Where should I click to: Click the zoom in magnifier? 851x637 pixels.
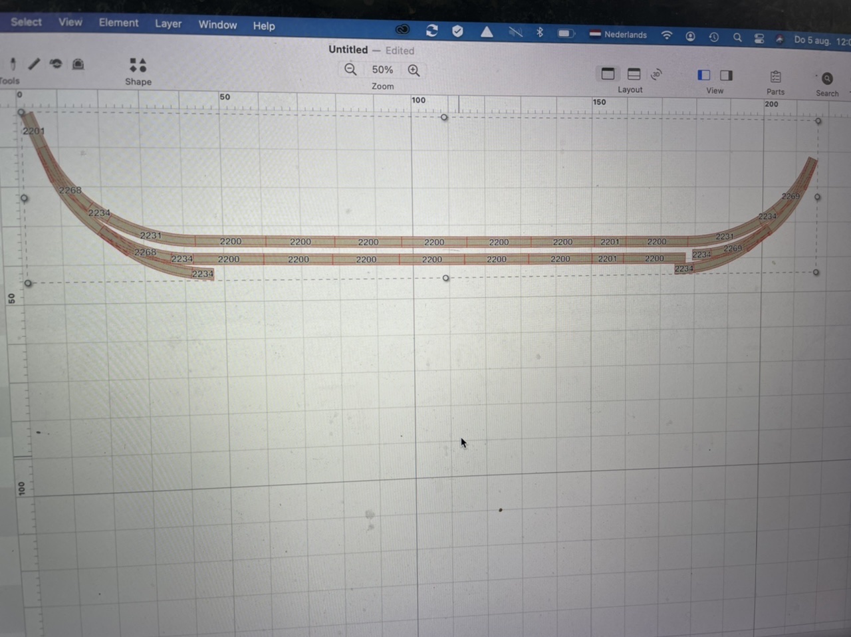[414, 70]
